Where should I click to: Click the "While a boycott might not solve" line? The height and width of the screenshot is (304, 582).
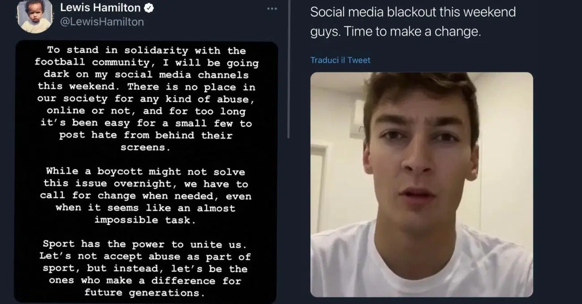tap(145, 171)
